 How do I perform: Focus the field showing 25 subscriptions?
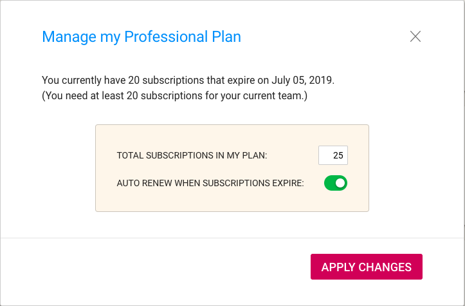333,155
